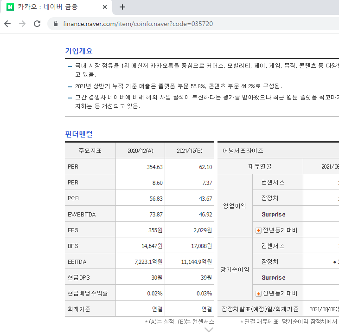Click the PBR row label
Viewport: 339px width, 334px height.
73,183
